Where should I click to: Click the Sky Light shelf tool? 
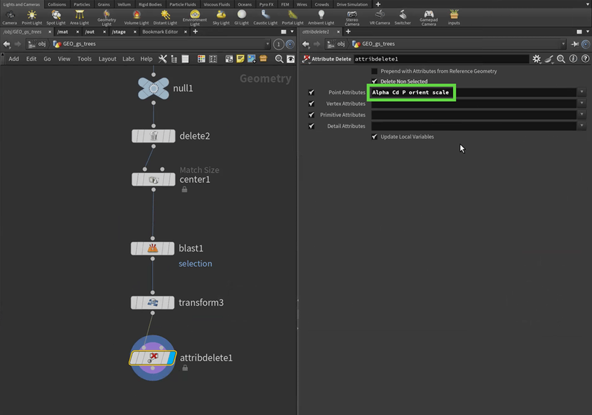[221, 17]
